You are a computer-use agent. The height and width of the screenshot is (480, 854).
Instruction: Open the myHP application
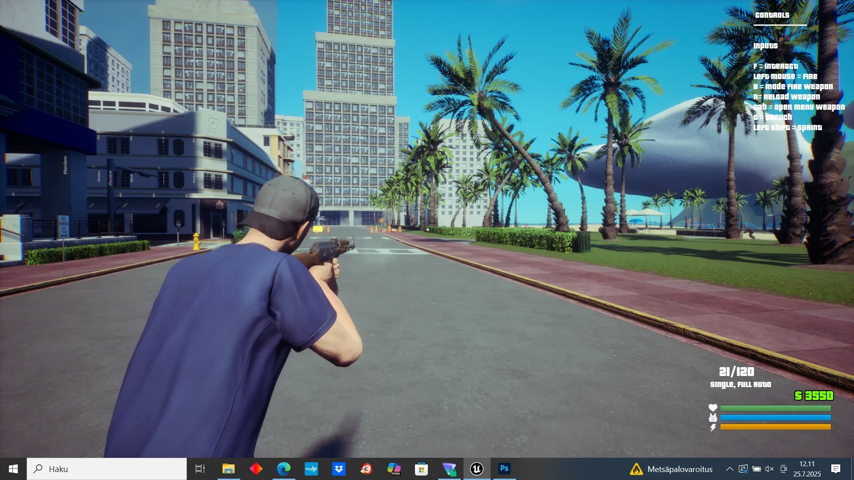pyautogui.click(x=311, y=469)
